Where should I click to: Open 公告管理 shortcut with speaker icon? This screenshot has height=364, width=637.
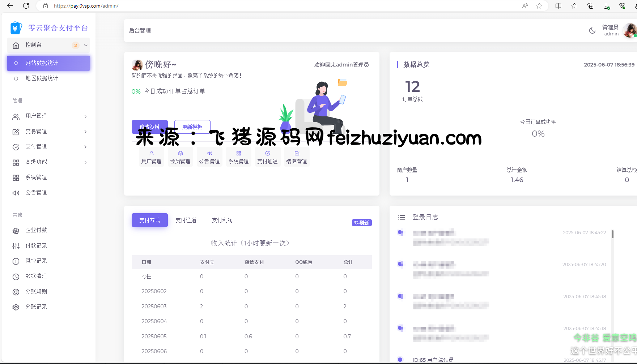(209, 154)
